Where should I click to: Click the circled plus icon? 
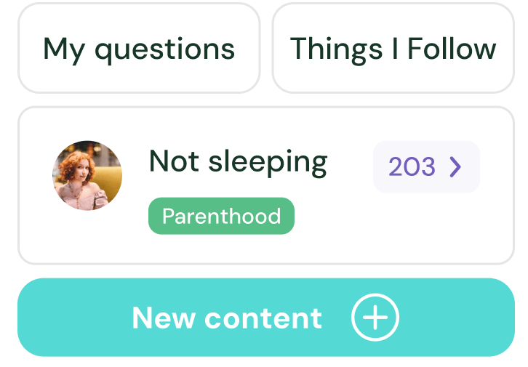click(375, 317)
